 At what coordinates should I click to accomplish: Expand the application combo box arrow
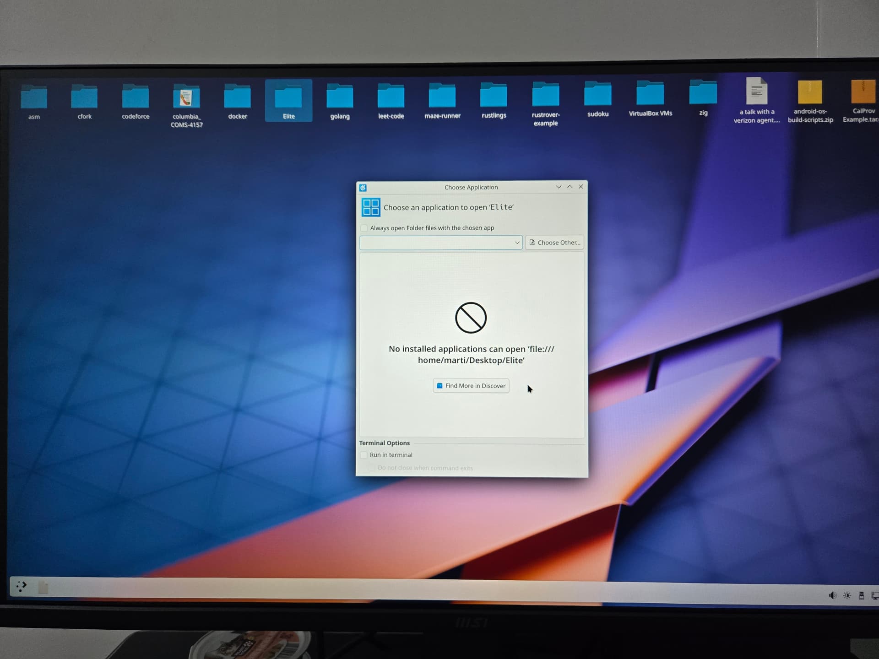[x=517, y=243]
